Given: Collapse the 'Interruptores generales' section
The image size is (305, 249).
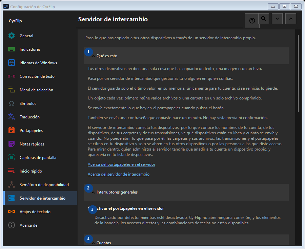Looking at the screenshot, I should [186, 192].
